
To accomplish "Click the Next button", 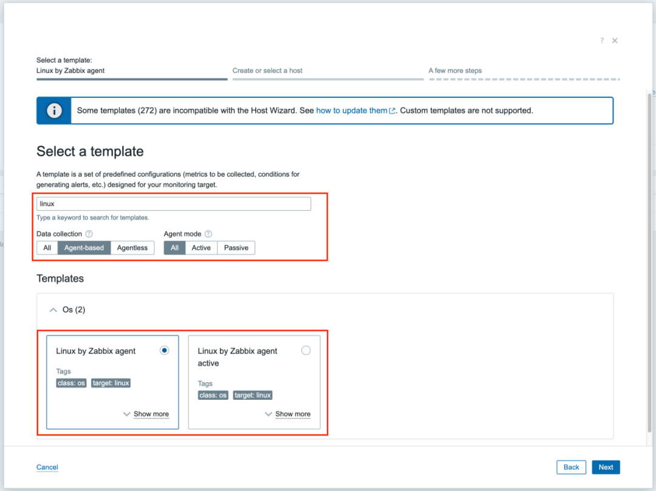I will pyautogui.click(x=606, y=467).
